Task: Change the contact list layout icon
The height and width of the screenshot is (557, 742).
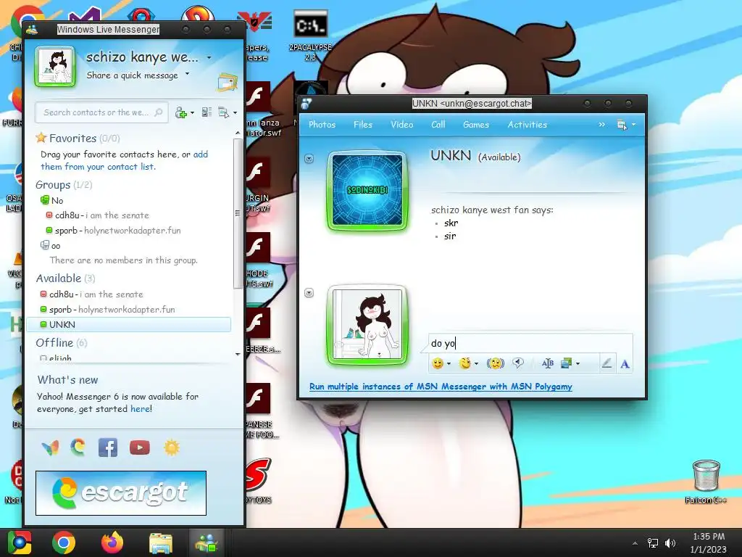Action: 207,112
